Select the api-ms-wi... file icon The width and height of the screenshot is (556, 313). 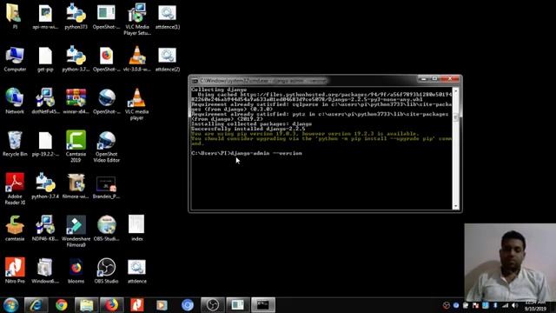click(45, 16)
